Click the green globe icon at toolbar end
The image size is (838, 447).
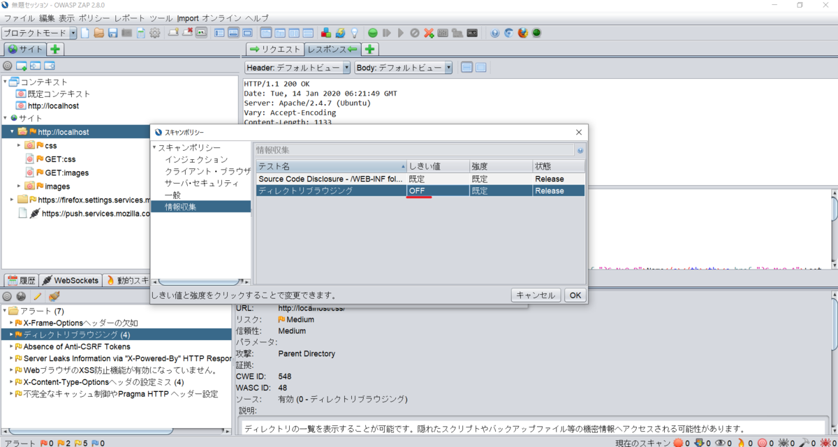point(536,33)
